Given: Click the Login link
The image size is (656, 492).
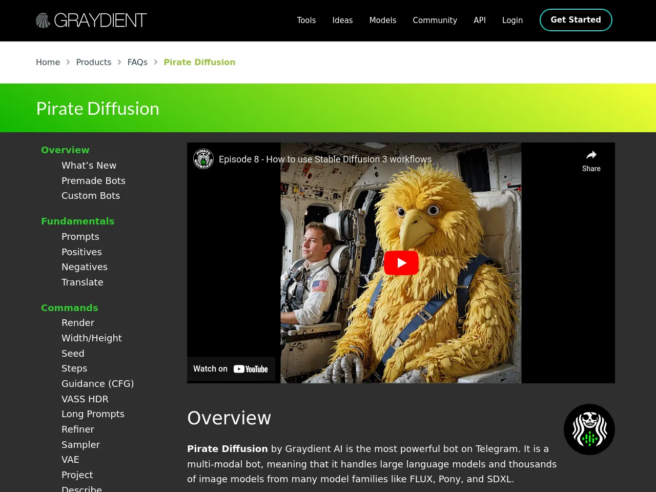Looking at the screenshot, I should (x=512, y=20).
